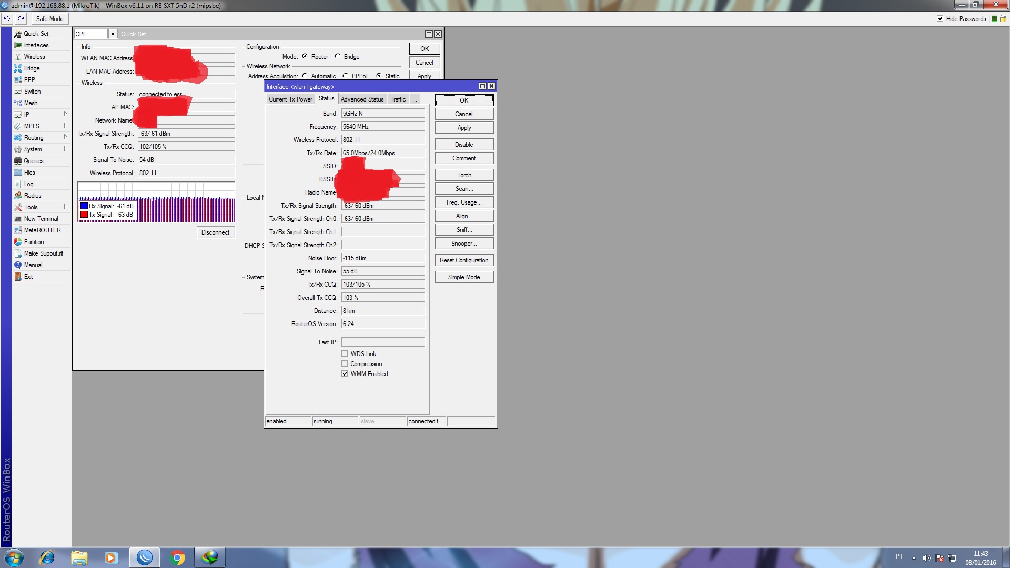1010x568 pixels.
Task: Launch New Terminal from sidebar
Action: 41,219
